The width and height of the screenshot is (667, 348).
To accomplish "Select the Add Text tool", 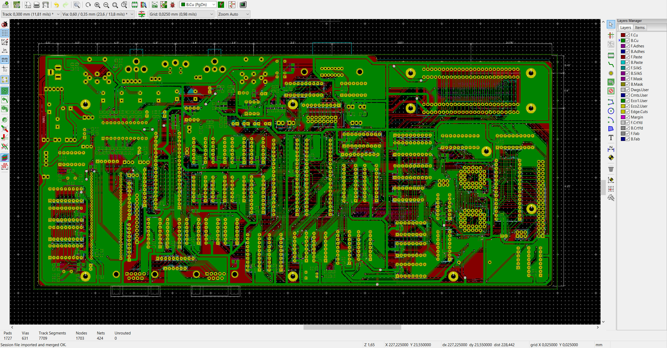I will click(611, 138).
